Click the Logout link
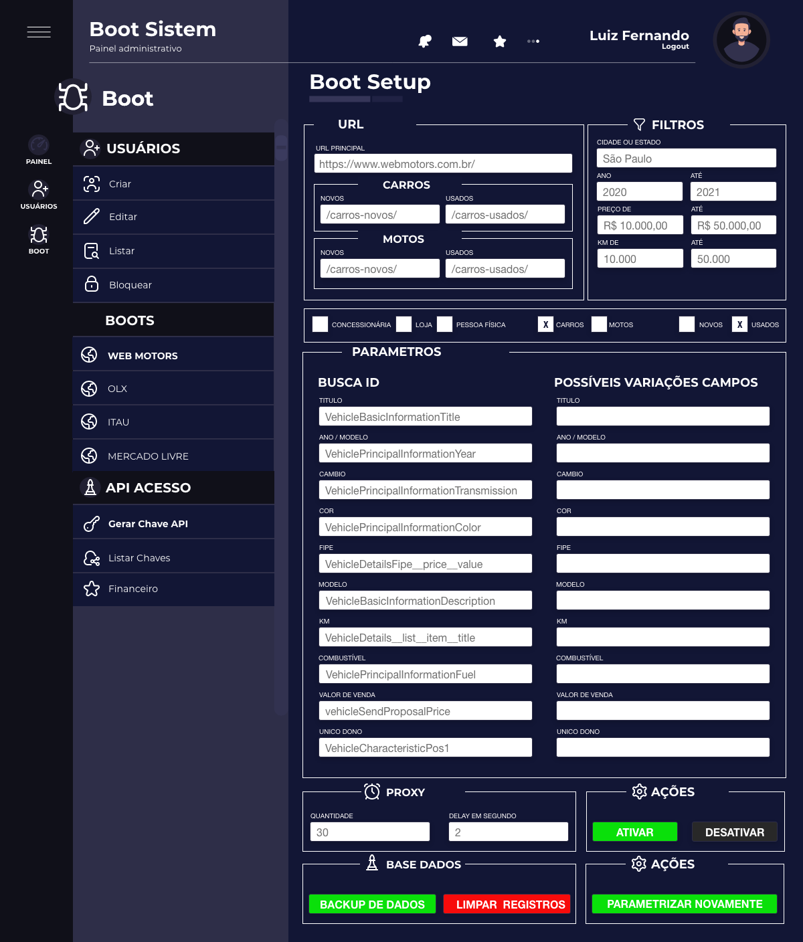Screen dimensions: 803x942 675,47
